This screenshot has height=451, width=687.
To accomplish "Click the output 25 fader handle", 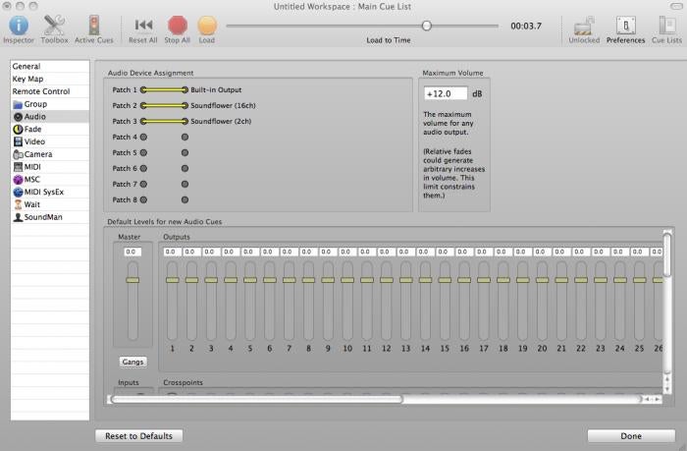I will [x=639, y=280].
